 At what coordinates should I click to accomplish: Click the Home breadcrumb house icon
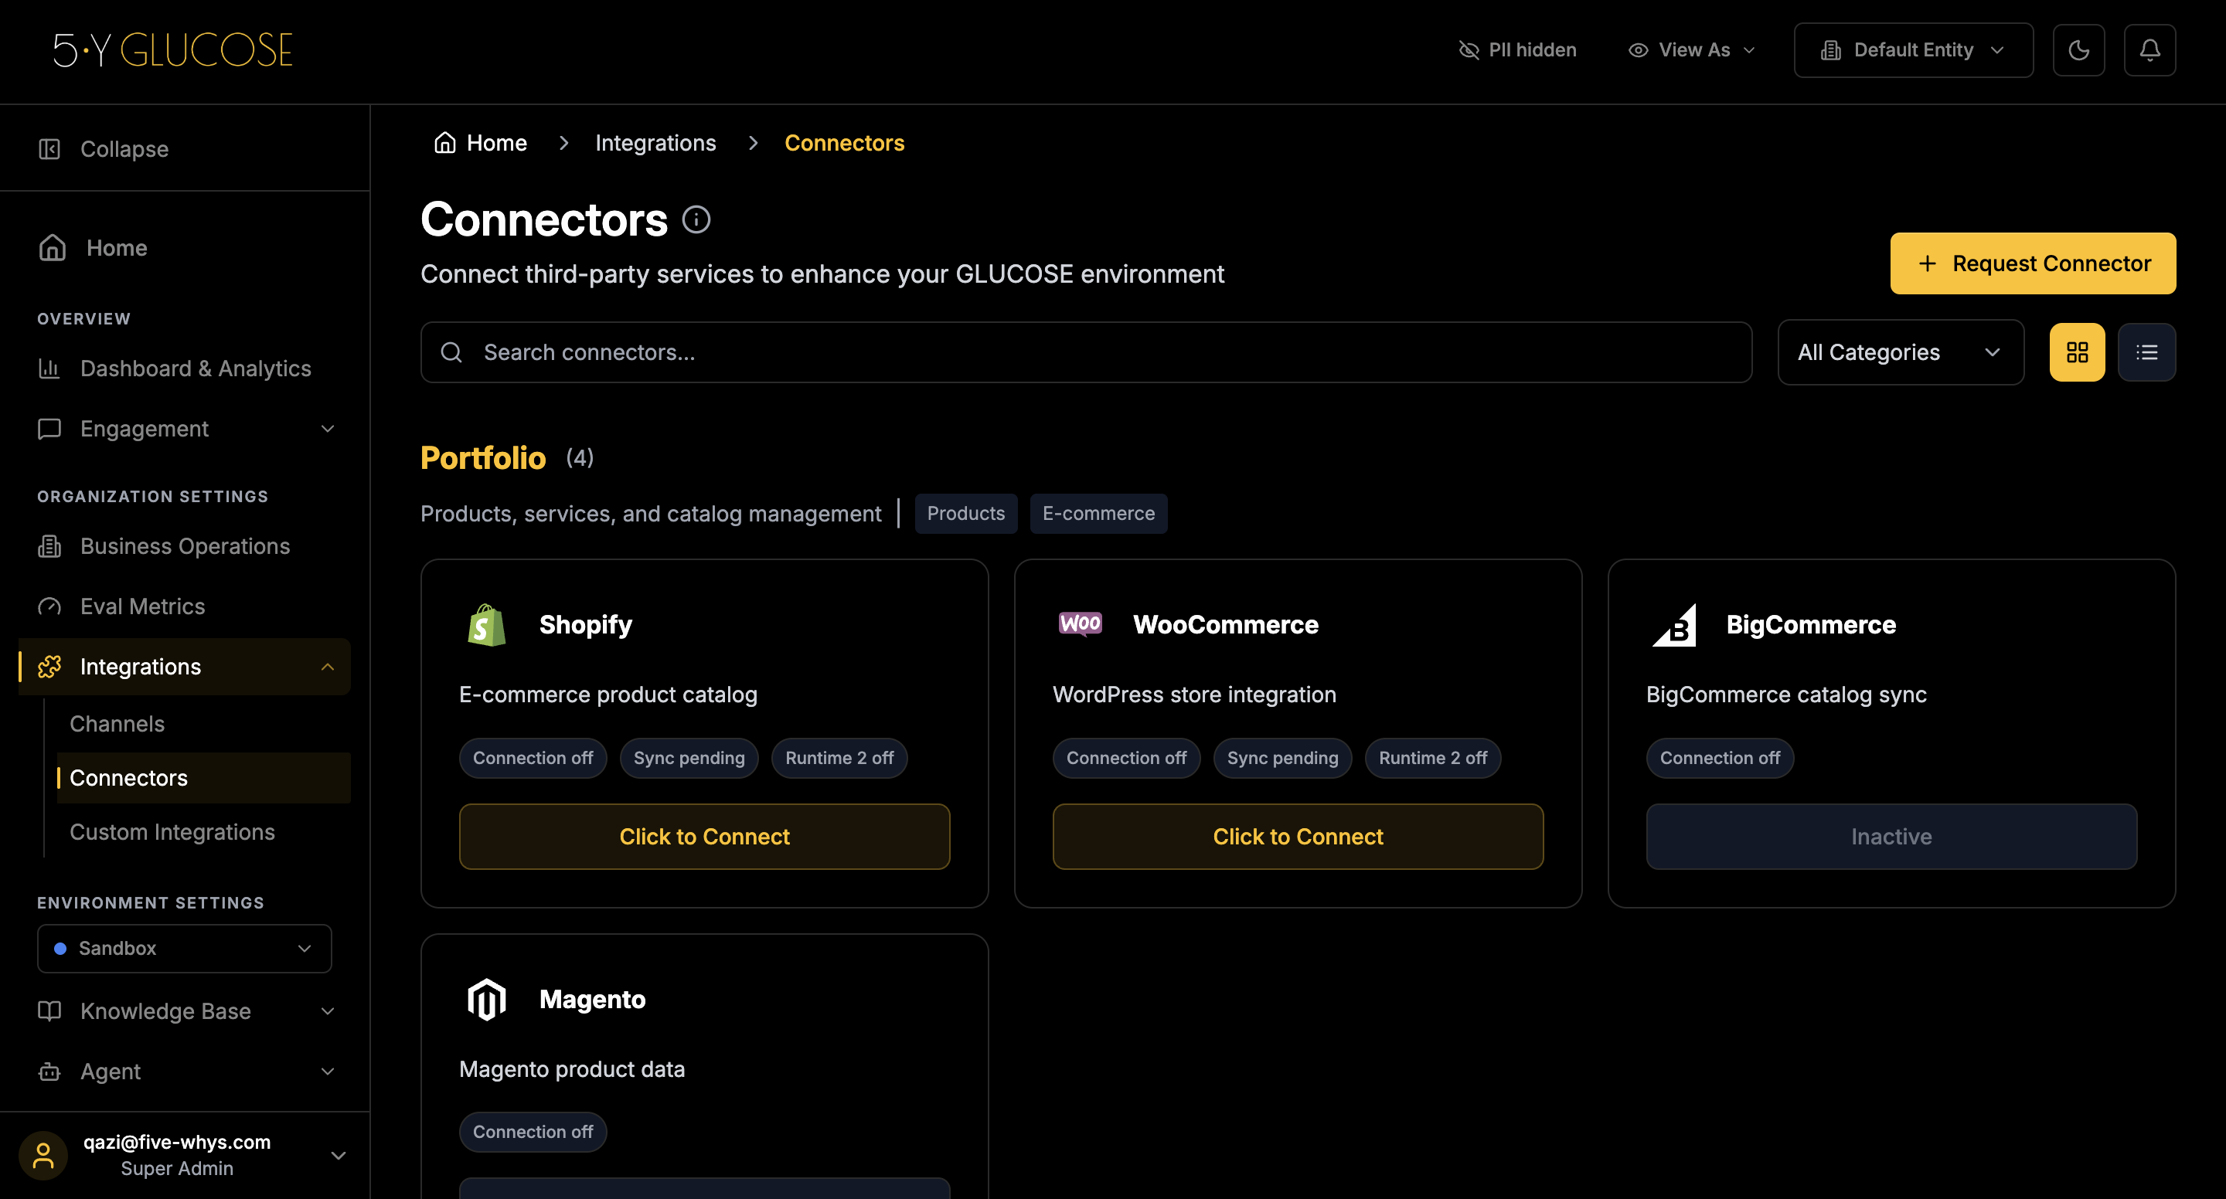pyautogui.click(x=444, y=142)
